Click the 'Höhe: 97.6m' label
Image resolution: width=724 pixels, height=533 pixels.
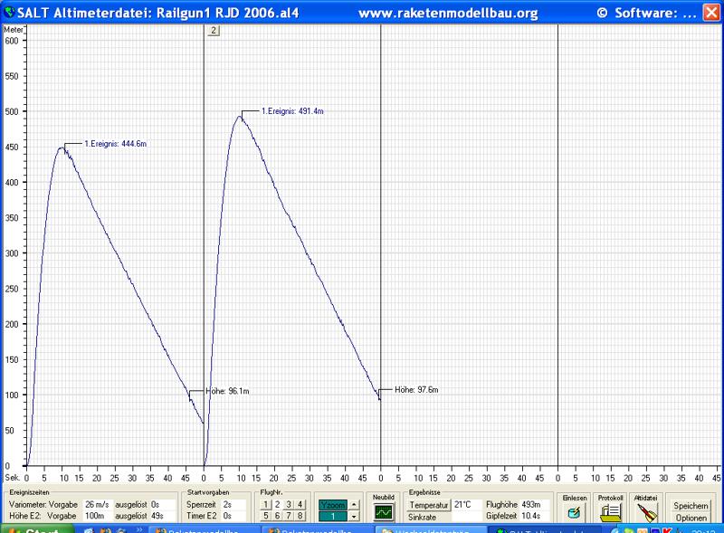coord(416,390)
